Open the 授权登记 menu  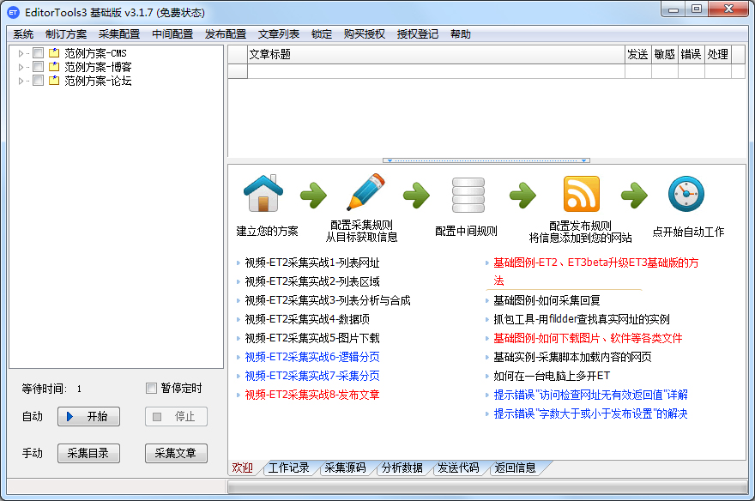418,34
